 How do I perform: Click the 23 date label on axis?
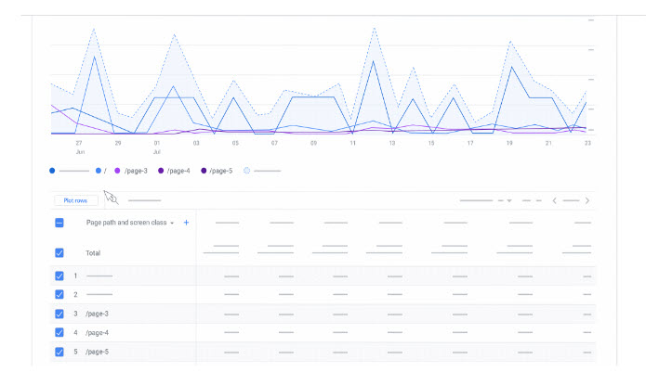click(588, 143)
